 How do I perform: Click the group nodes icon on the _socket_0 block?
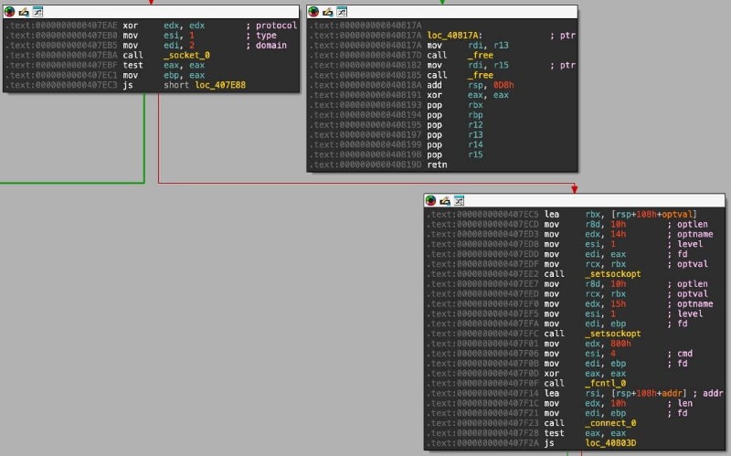point(37,12)
